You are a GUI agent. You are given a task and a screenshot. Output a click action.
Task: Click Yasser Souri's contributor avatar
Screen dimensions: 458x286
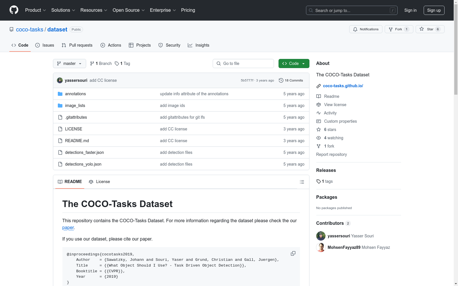(x=321, y=236)
